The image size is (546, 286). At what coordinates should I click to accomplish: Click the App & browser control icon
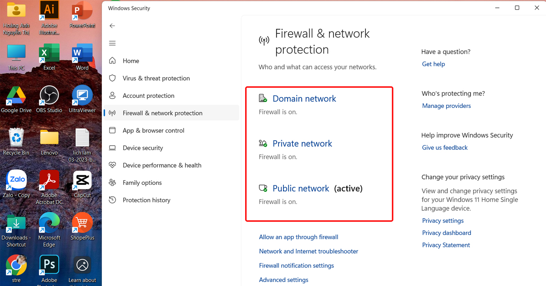[x=112, y=130]
